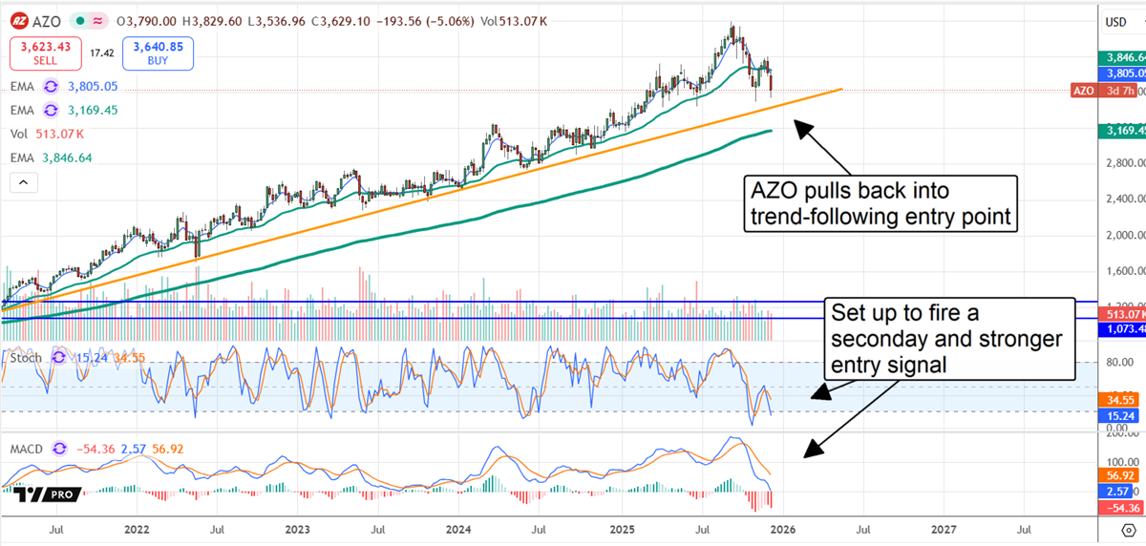Collapse the indicator legend with the chevron
1146x546 pixels.
click(23, 182)
